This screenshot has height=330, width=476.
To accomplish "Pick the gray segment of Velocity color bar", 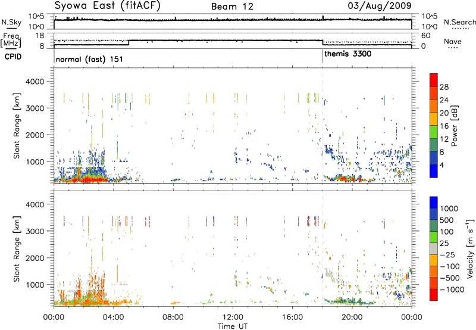I will (434, 248).
